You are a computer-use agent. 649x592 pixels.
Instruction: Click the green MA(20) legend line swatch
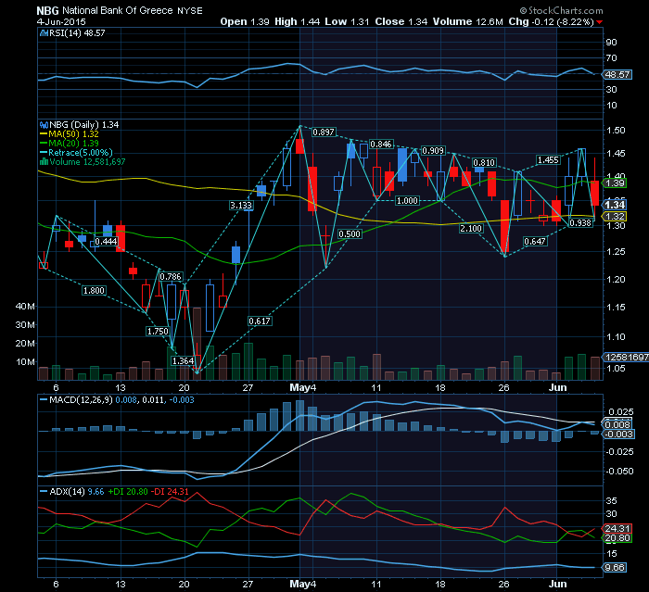[44, 144]
